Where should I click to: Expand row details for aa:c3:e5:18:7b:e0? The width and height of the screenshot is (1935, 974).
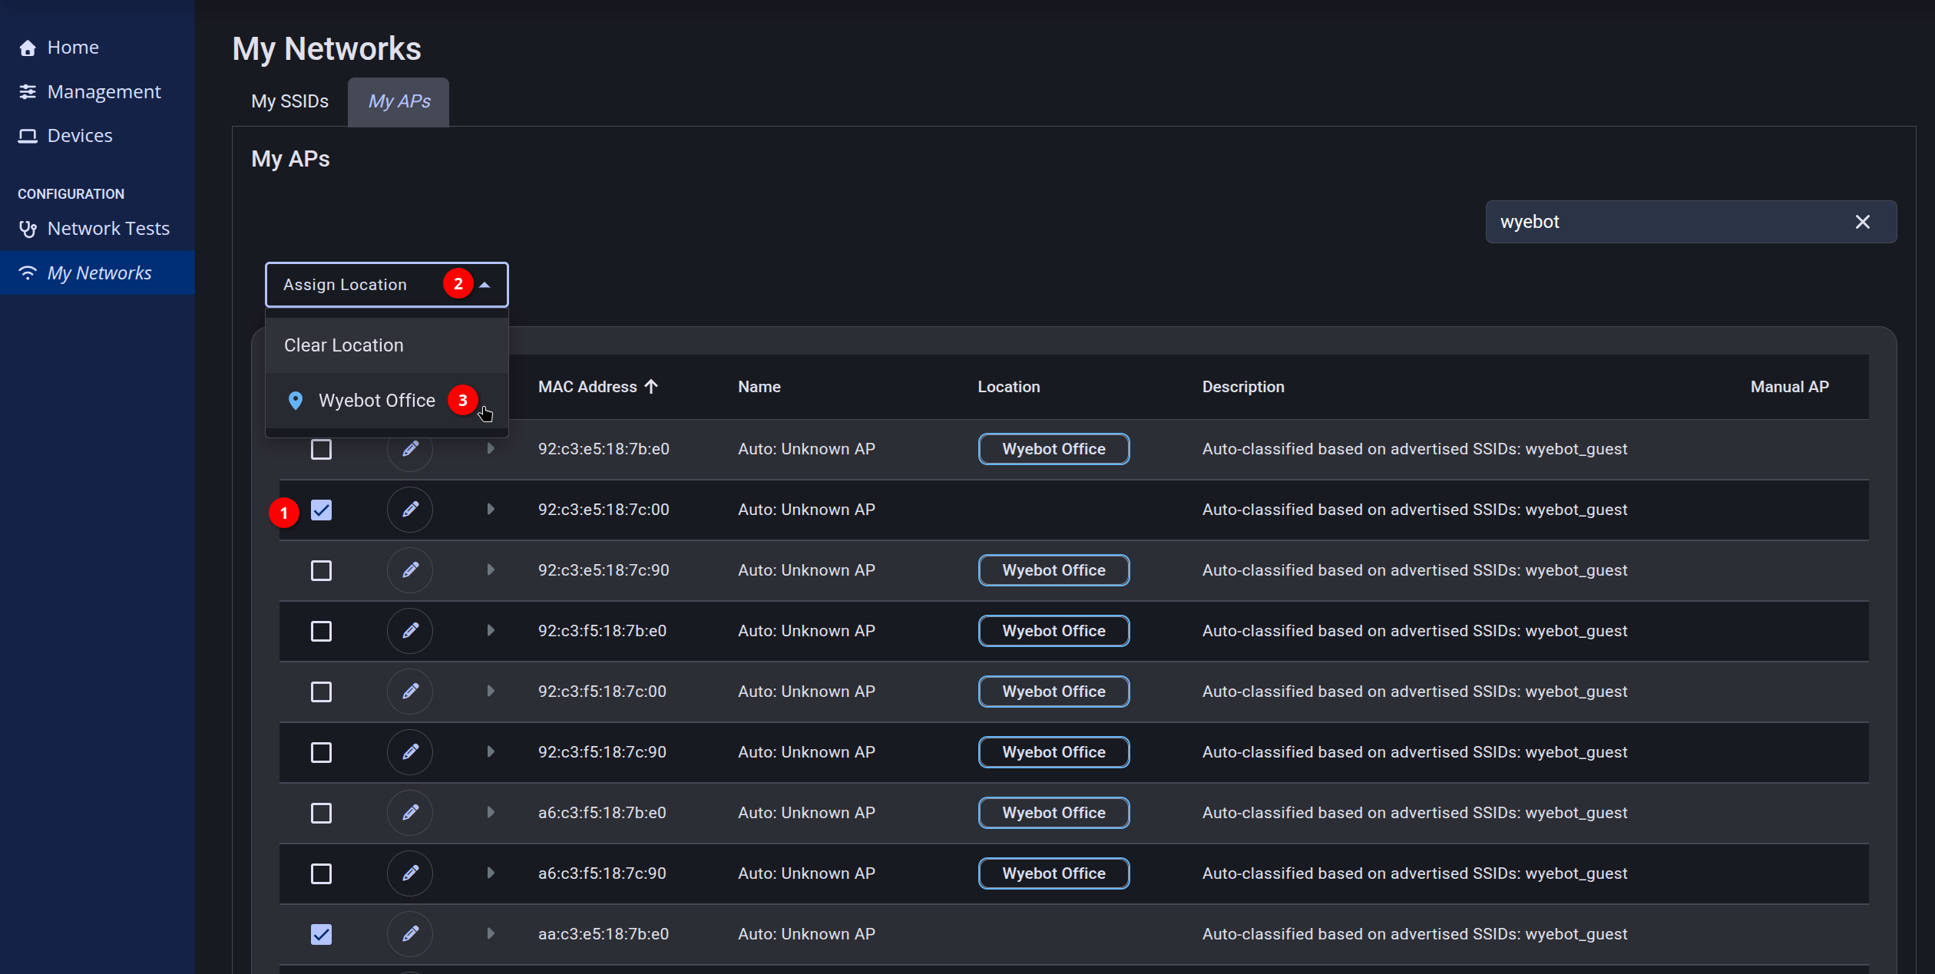pos(490,934)
